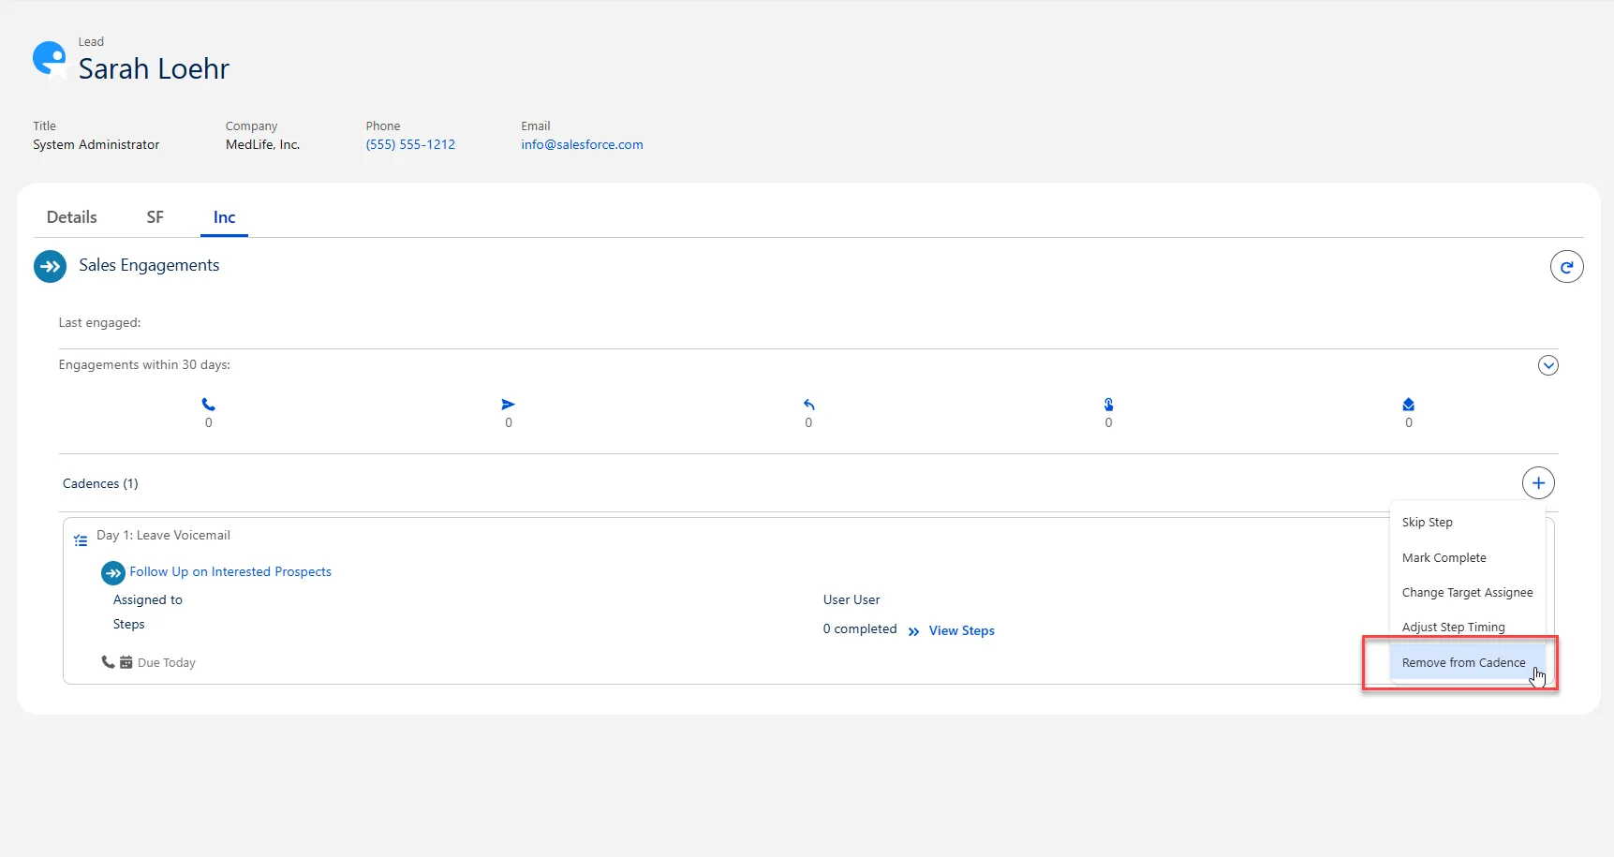Screen dimensions: 1614x857
Task: Click the Lead record icon beside Sarah Loehr
Action: coord(50,59)
